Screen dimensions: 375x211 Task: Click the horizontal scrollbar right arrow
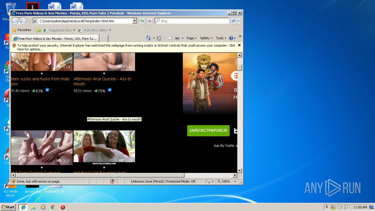(235, 175)
